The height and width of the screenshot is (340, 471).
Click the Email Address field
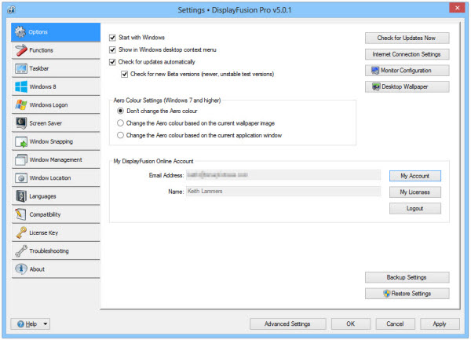coord(283,175)
